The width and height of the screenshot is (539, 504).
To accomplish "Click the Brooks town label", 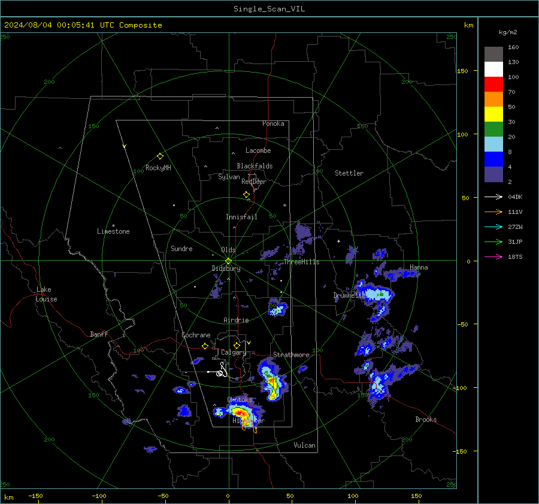I will point(426,420).
